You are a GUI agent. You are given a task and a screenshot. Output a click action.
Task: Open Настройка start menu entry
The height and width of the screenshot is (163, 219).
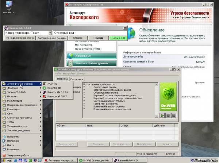pos(22,141)
